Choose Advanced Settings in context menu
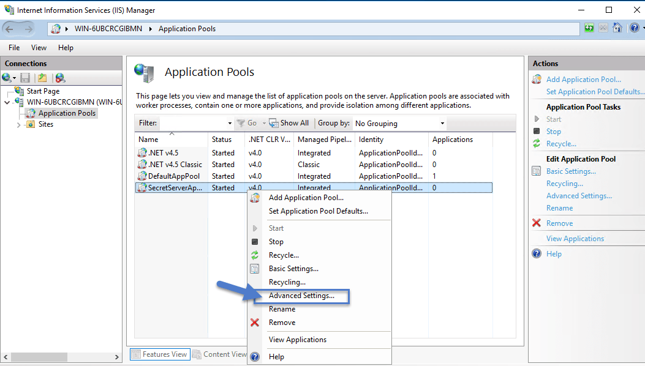 point(301,296)
